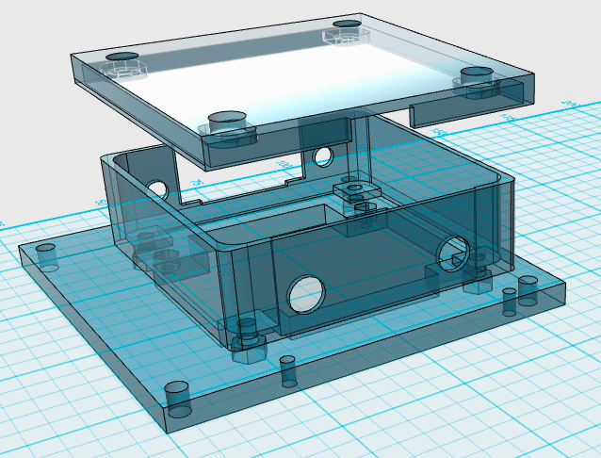Select the square nut holder inside the enclosure
This screenshot has width=601, height=458.
point(357,189)
